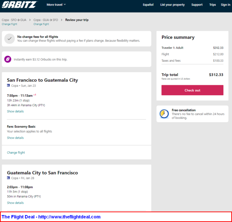
Task: Click the Guatemala City to San Francisco heading
Action: [x=43, y=173]
